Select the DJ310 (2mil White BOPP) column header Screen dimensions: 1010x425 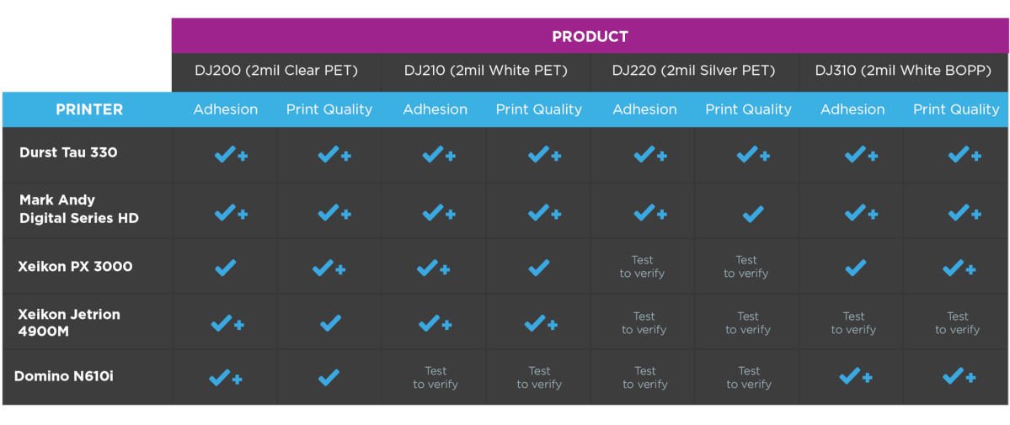pos(903,71)
